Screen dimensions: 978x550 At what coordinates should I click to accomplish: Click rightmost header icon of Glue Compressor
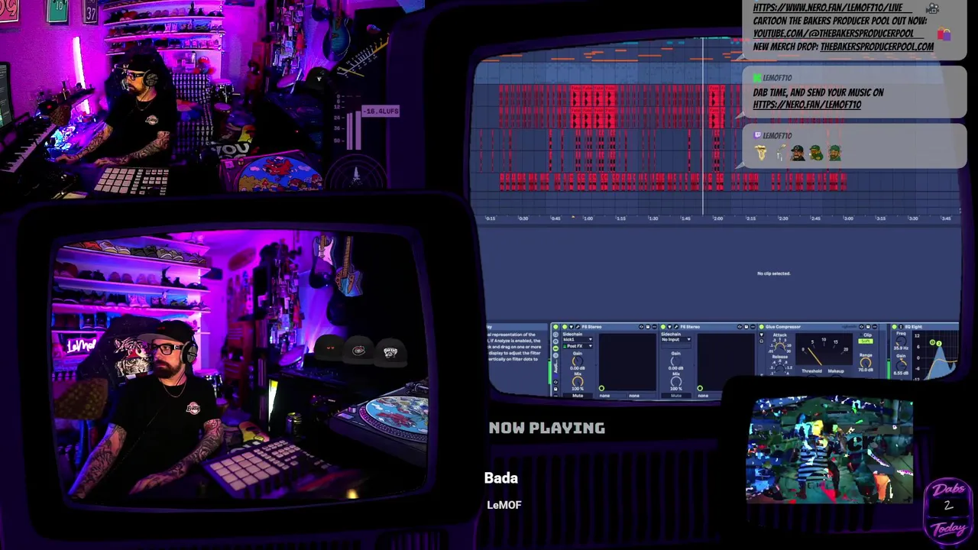coord(875,327)
